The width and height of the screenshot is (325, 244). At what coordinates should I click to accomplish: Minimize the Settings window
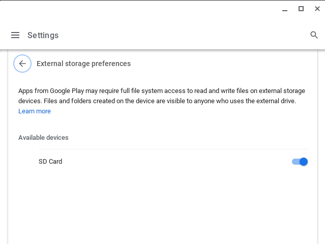(x=284, y=9)
